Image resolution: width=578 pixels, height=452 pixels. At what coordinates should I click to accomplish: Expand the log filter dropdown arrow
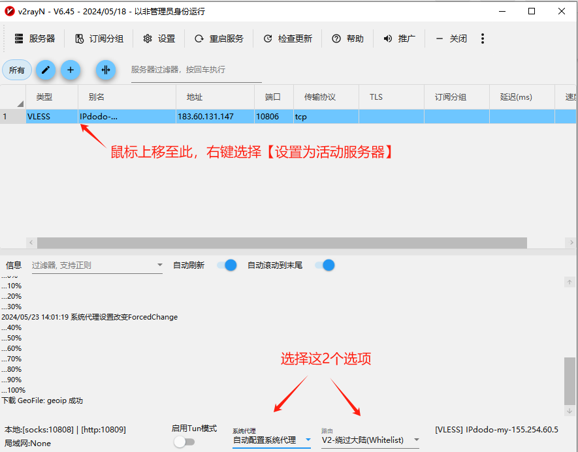click(159, 265)
